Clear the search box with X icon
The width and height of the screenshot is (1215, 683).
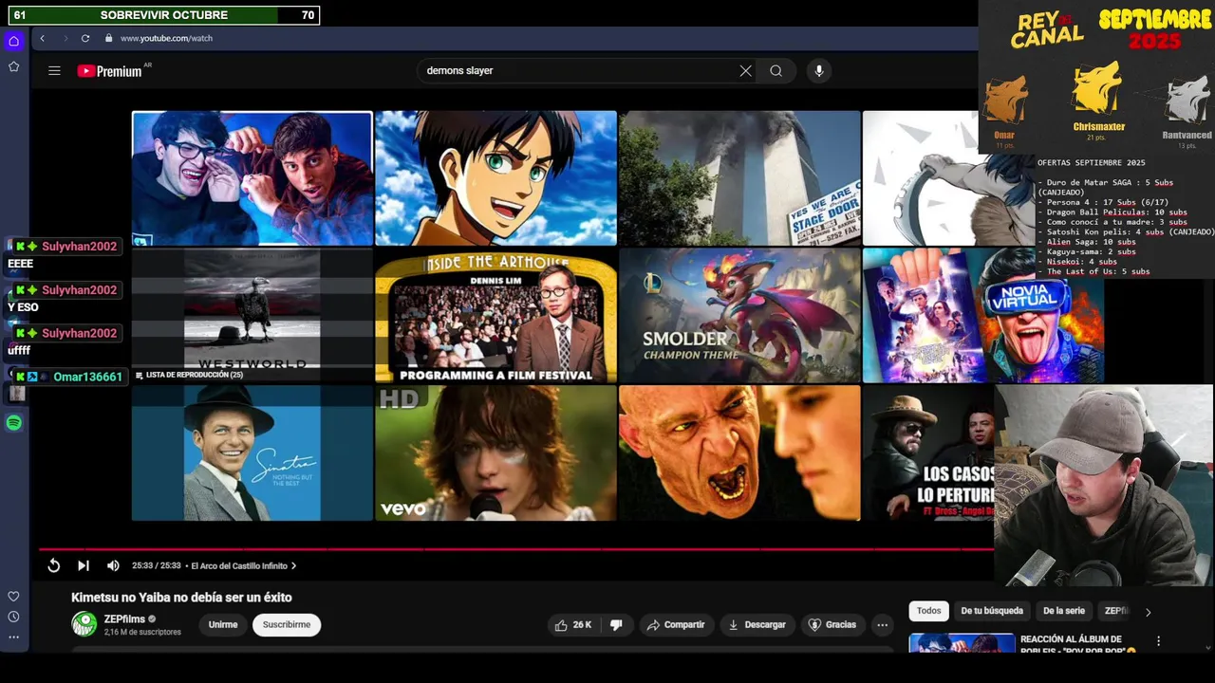[745, 70]
